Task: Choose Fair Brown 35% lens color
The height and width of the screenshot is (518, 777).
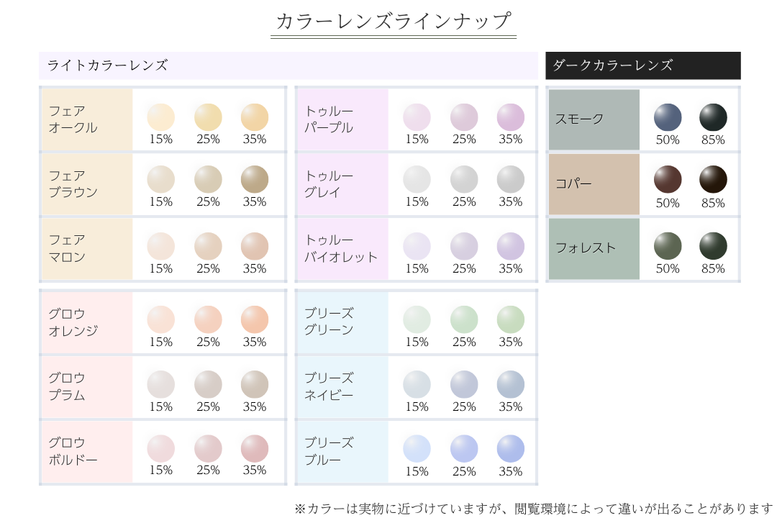Action: [254, 180]
